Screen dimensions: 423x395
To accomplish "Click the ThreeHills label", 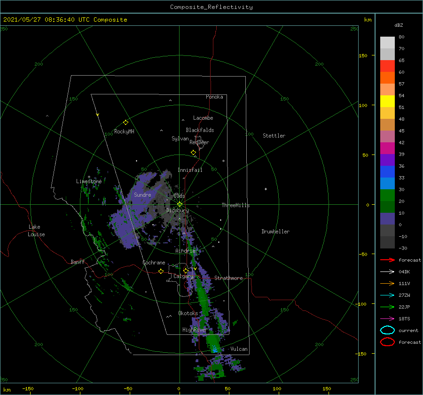I will 235,205.
